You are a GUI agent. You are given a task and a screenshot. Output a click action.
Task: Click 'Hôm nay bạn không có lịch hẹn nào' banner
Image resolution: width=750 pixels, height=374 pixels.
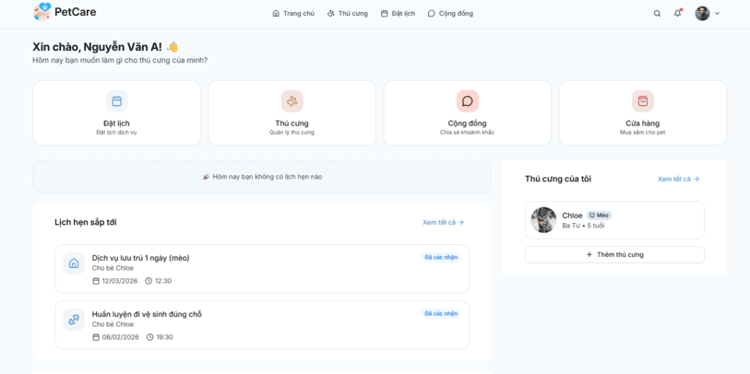tap(262, 177)
